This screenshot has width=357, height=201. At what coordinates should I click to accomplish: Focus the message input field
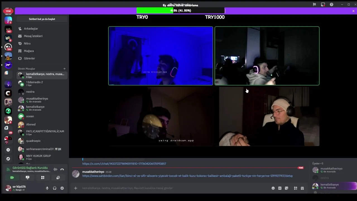click(173, 188)
